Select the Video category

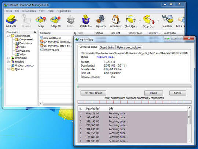[20, 54]
